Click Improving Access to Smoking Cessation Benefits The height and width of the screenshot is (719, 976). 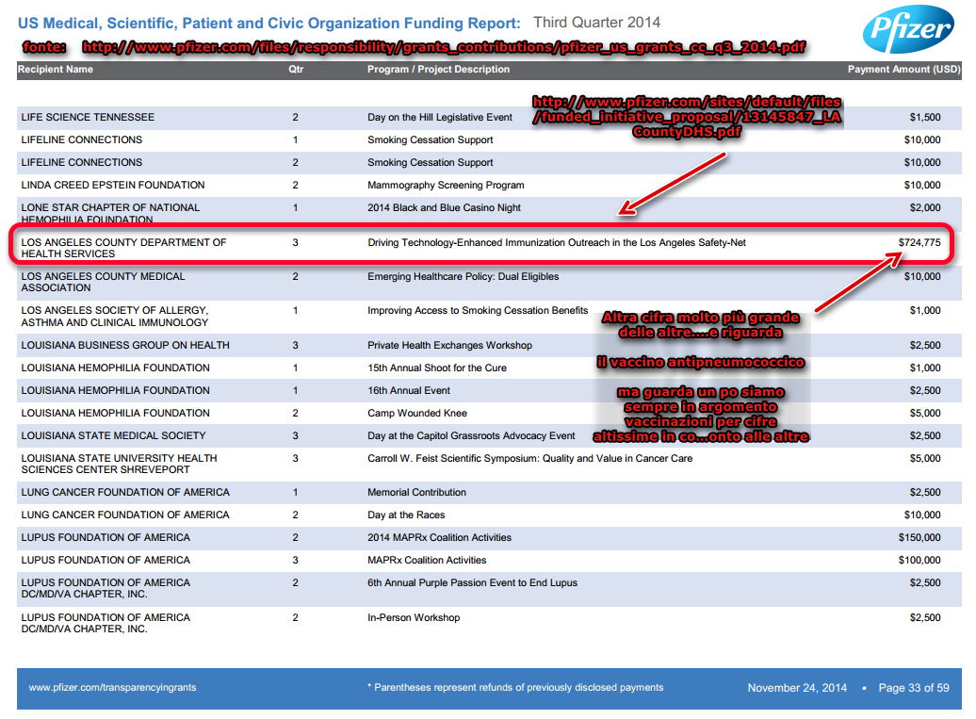[x=478, y=310]
